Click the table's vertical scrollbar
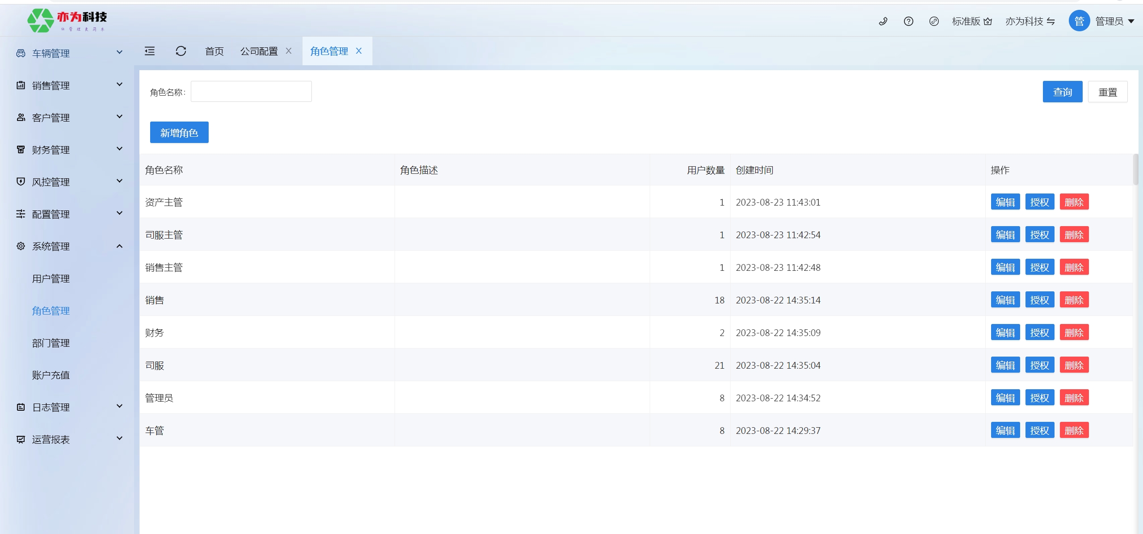Image resolution: width=1143 pixels, height=534 pixels. click(1135, 170)
